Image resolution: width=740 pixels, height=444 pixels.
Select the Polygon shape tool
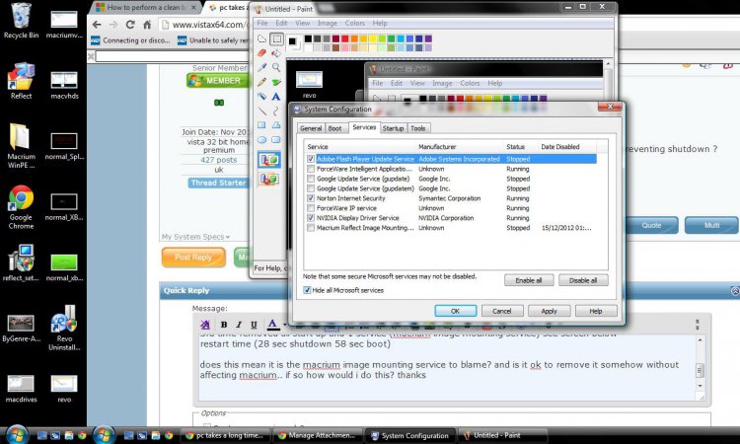coord(276,125)
